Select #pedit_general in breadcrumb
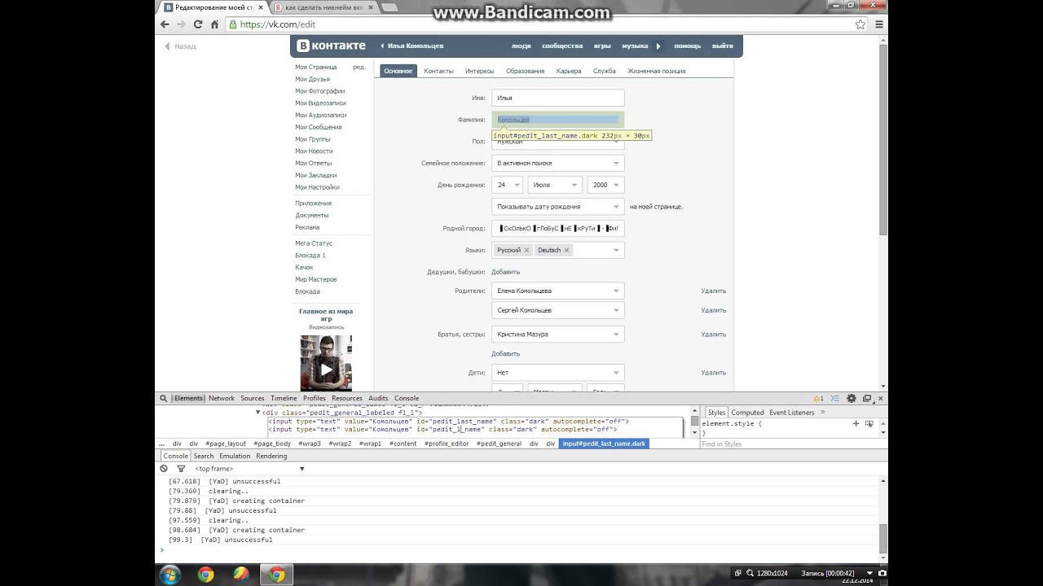The height and width of the screenshot is (586, 1043). tap(499, 444)
